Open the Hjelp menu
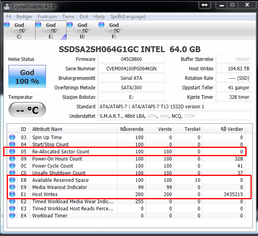This screenshot has height=236, width=258. coord(99,17)
